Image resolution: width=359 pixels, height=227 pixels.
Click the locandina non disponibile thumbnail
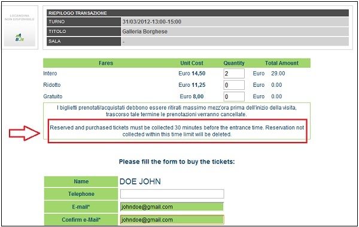point(20,26)
